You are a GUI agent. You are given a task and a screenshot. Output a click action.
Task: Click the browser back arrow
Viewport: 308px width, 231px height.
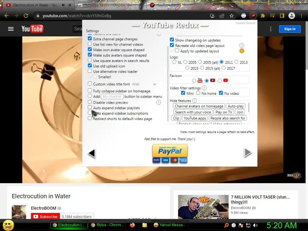pyautogui.click(x=7, y=16)
